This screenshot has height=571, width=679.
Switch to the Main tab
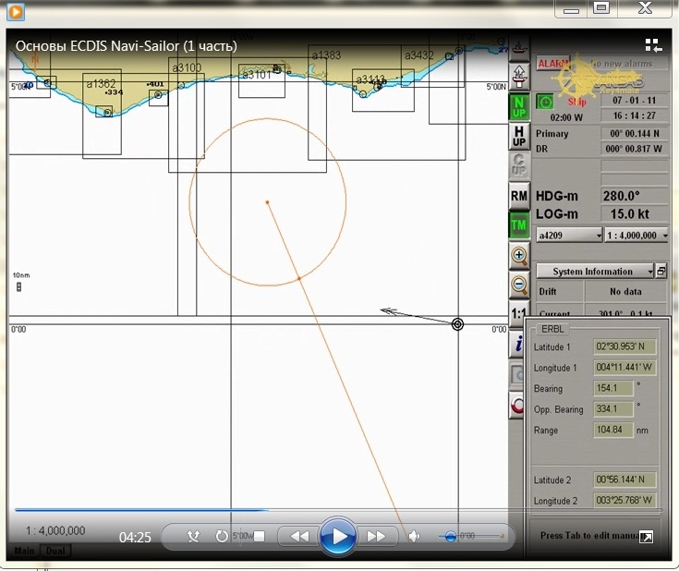pyautogui.click(x=24, y=552)
